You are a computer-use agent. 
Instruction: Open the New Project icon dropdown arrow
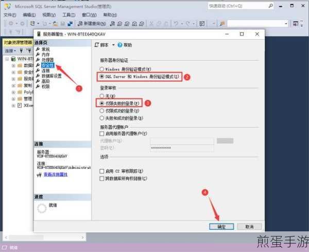38,24
